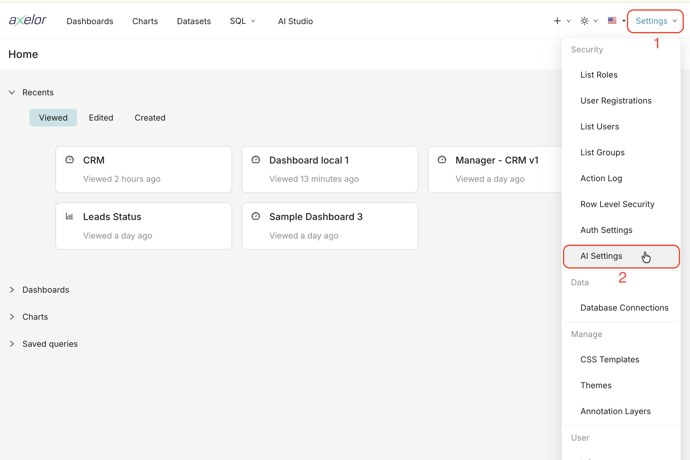
Task: Select User Registrations menu entry
Action: coord(621,101)
